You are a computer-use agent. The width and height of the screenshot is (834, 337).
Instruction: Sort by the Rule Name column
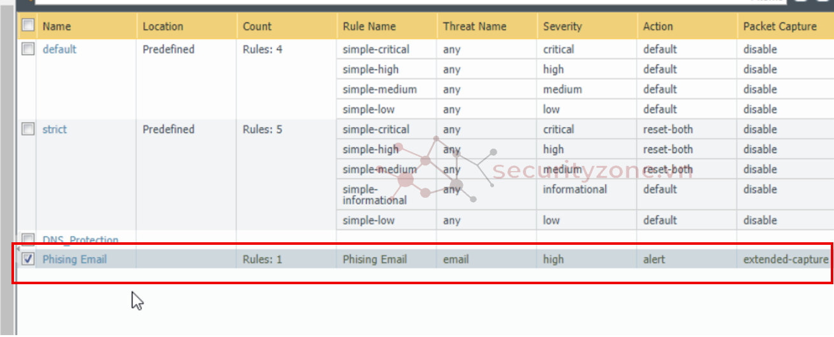click(369, 26)
